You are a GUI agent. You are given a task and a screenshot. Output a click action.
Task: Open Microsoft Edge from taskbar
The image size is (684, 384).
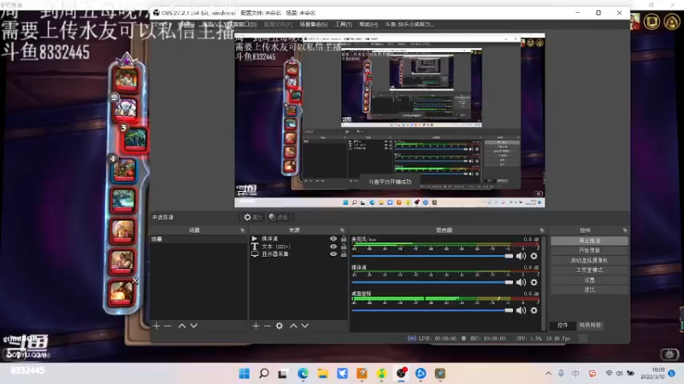click(303, 374)
